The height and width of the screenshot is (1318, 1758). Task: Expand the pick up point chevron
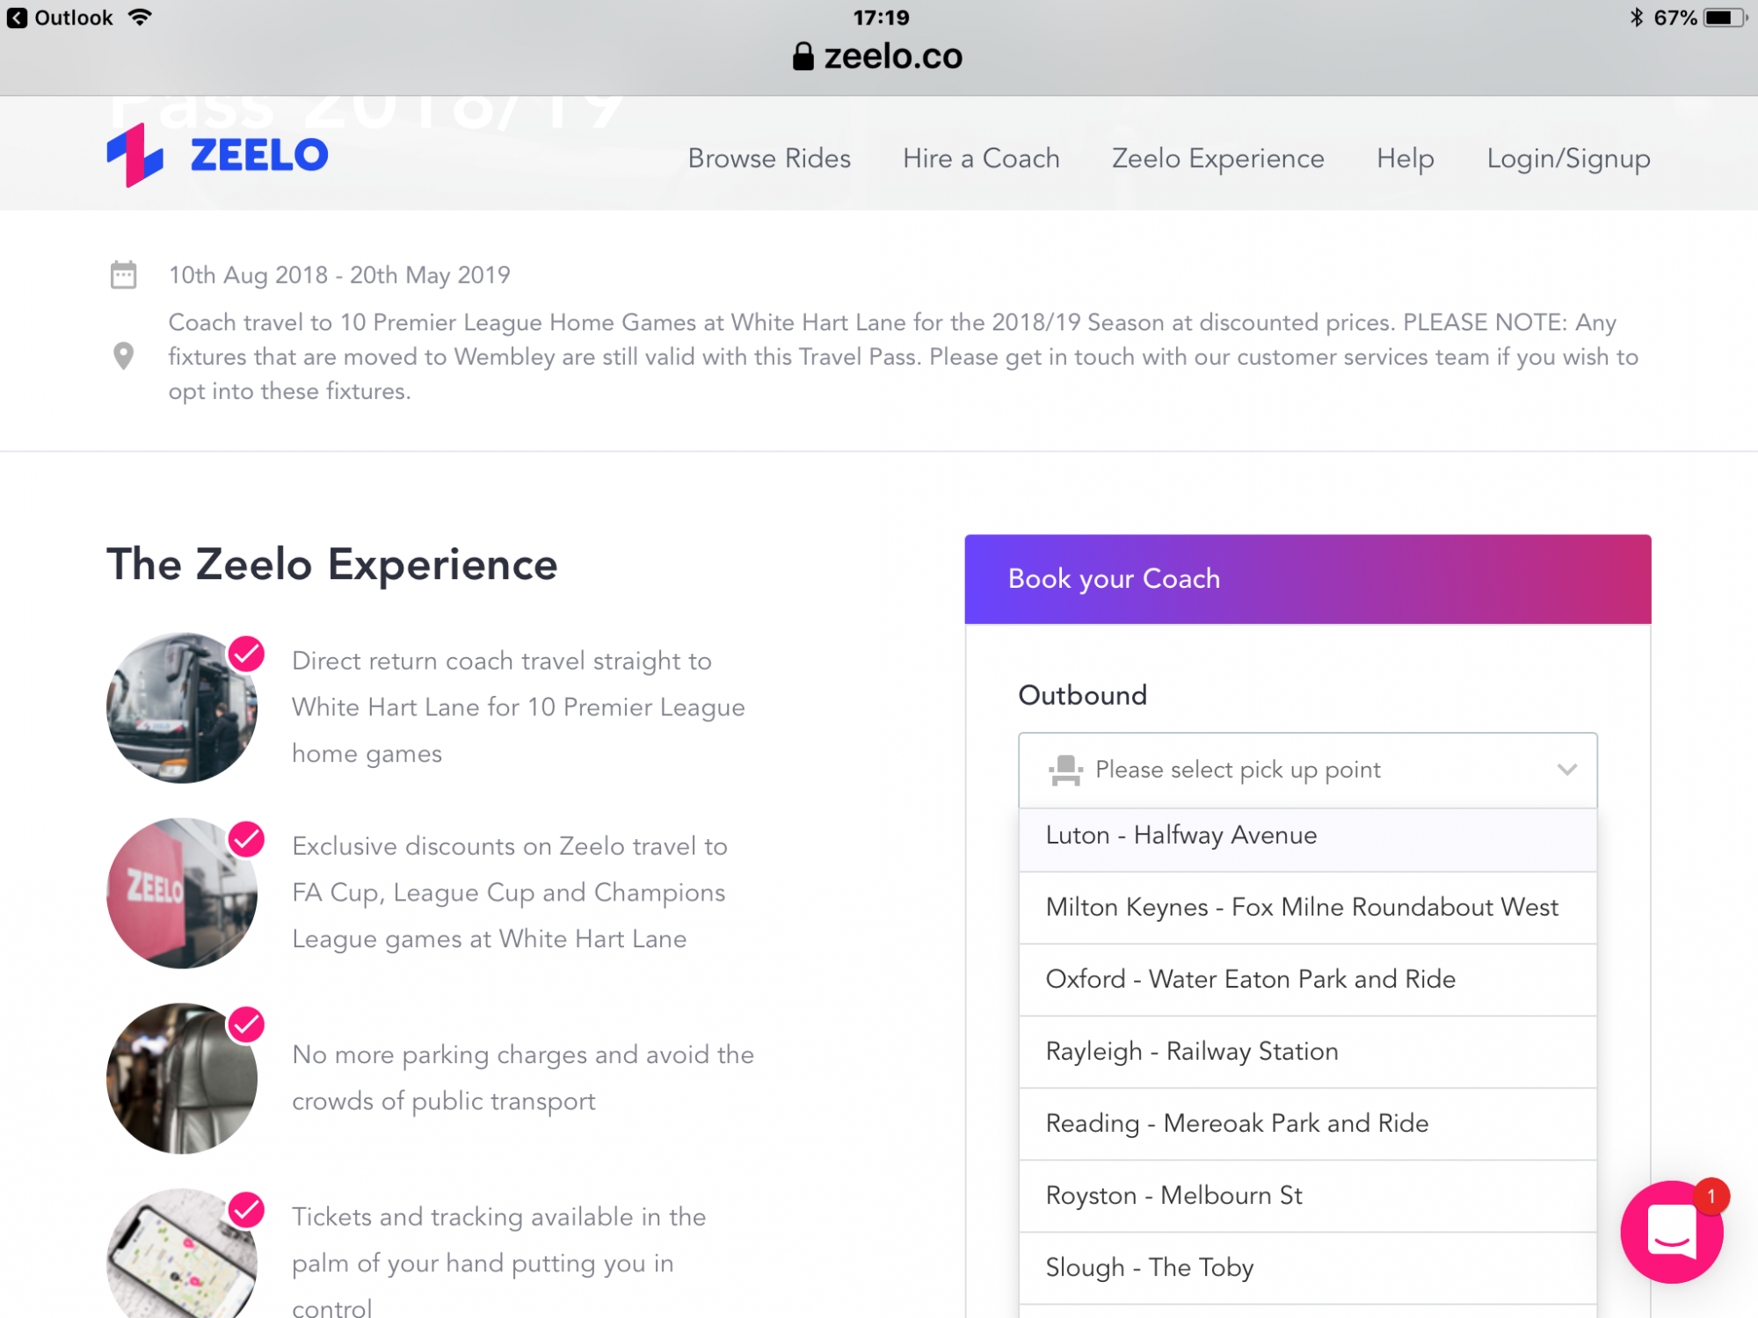point(1567,770)
